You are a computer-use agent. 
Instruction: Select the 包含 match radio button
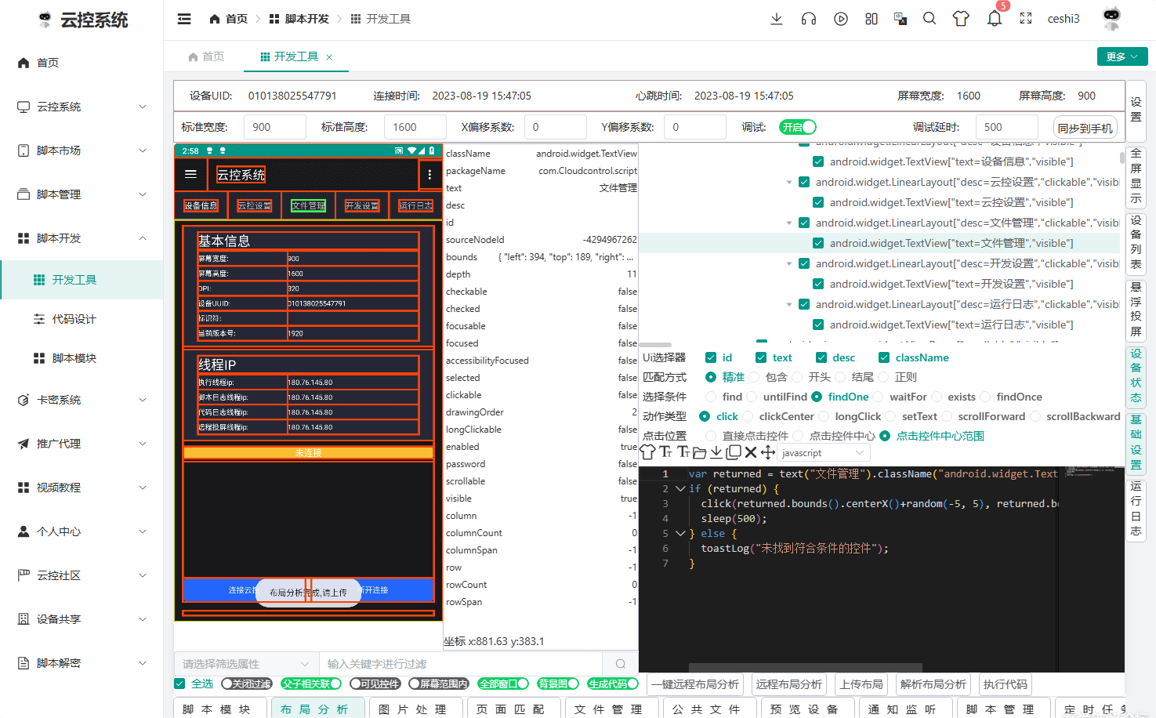[754, 377]
